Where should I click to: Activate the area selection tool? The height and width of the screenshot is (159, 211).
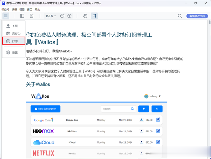(94, 16)
